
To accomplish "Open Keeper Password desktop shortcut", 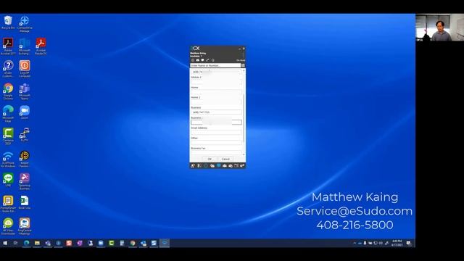I will [x=24, y=159].
